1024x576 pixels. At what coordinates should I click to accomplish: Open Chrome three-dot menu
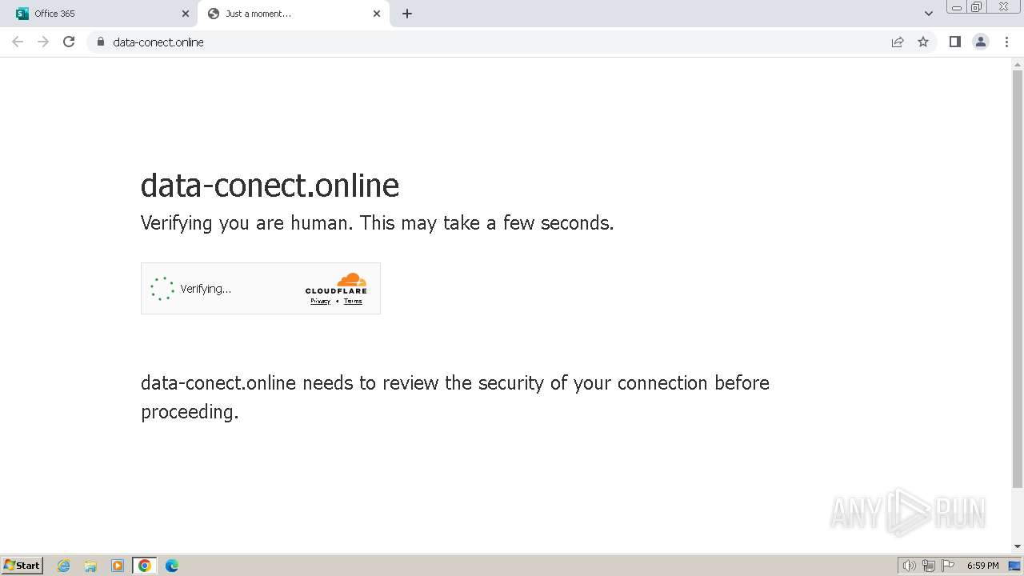click(x=1006, y=42)
